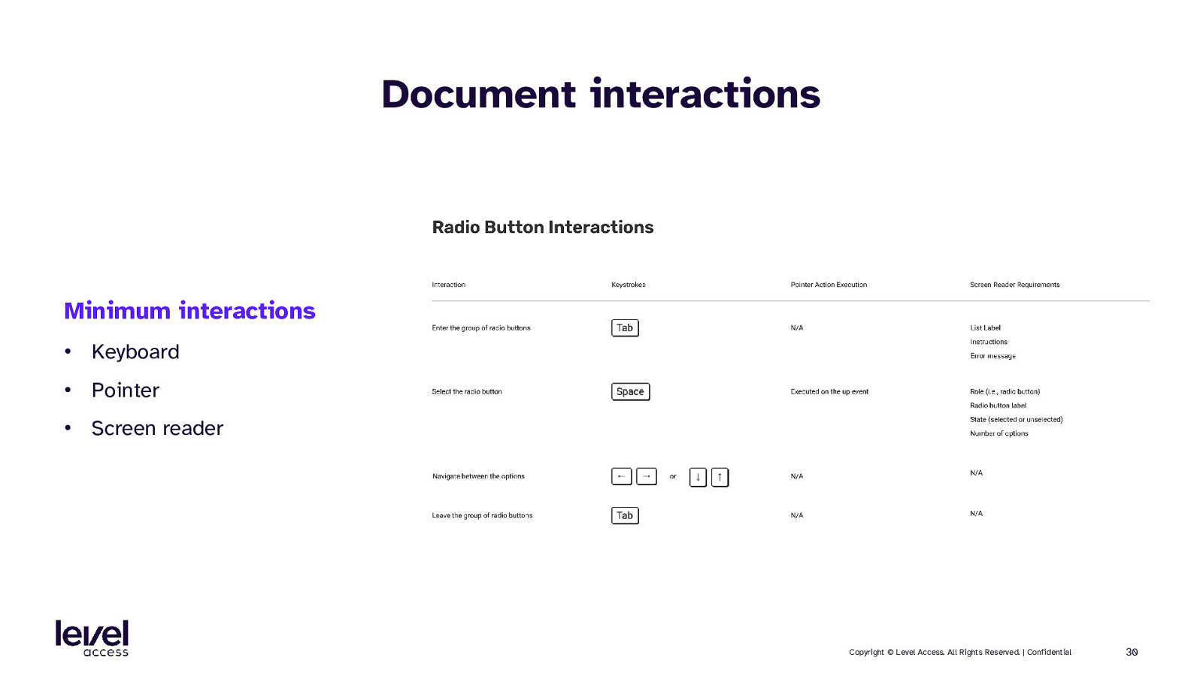Click the down arrow key icon
The width and height of the screenshot is (1203, 676).
click(698, 477)
